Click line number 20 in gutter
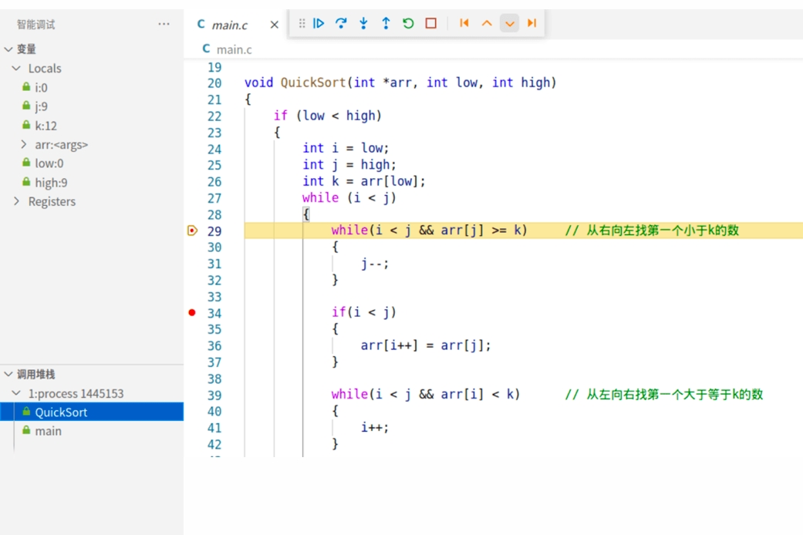803x535 pixels. point(214,83)
